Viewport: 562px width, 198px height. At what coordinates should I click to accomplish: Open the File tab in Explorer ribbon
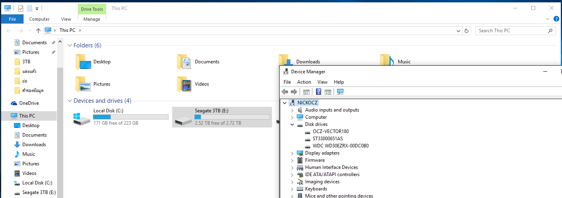pos(12,19)
